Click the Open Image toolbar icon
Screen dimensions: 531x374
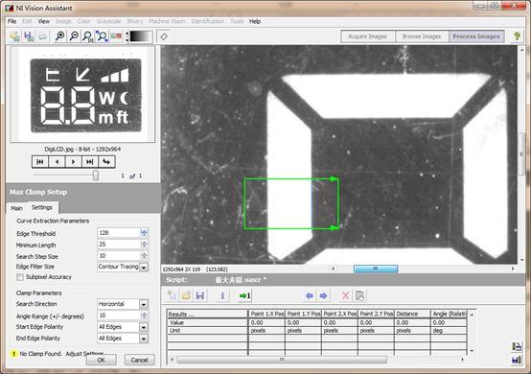pyautogui.click(x=14, y=36)
